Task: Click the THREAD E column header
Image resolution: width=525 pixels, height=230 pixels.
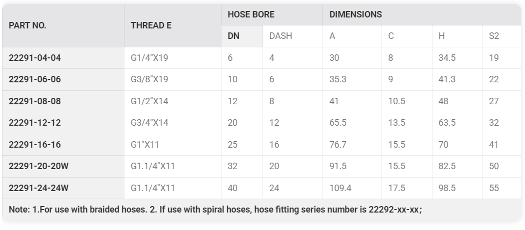Action: coord(151,25)
